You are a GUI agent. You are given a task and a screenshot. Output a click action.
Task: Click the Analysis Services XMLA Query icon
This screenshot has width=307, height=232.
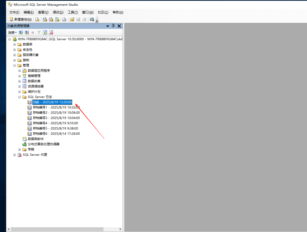pos(57,19)
